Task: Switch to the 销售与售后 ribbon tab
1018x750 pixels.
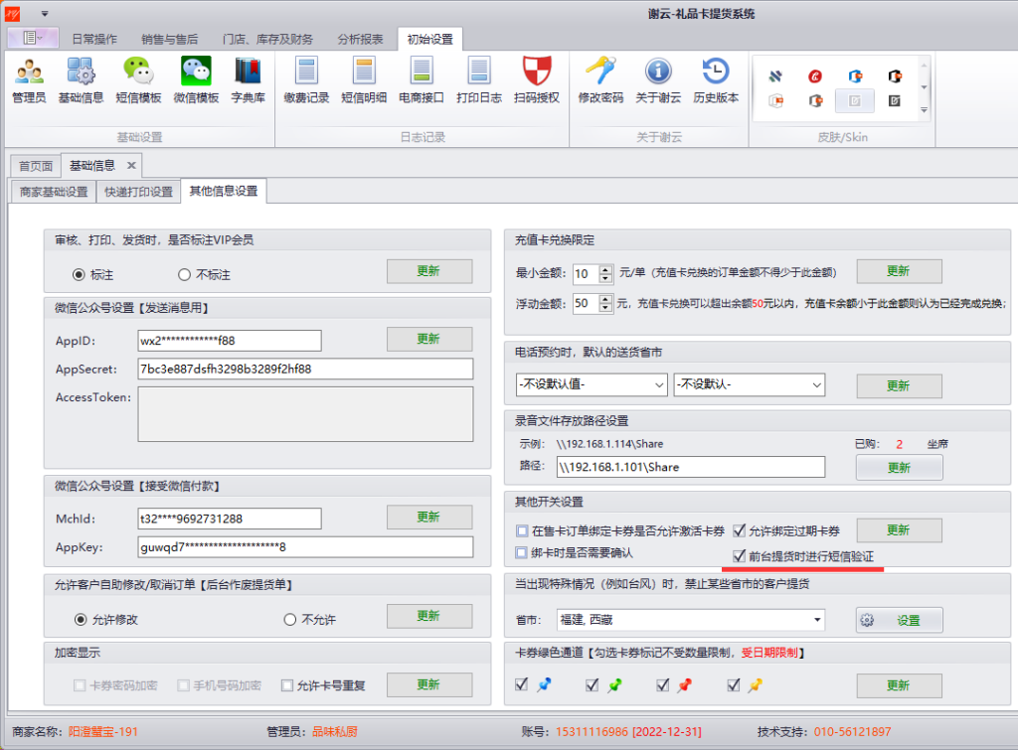Action: coord(169,39)
